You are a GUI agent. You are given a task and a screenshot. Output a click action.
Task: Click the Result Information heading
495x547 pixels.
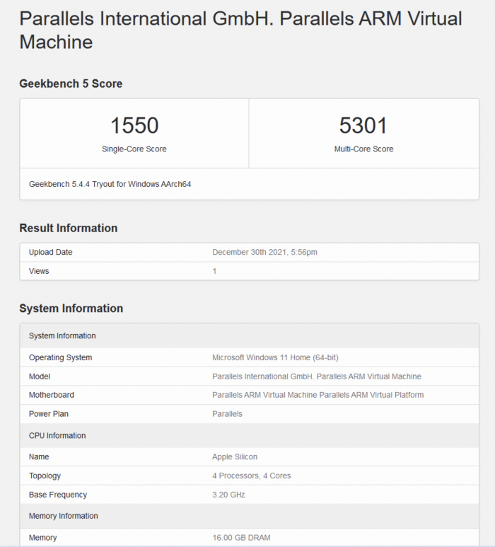tap(69, 228)
